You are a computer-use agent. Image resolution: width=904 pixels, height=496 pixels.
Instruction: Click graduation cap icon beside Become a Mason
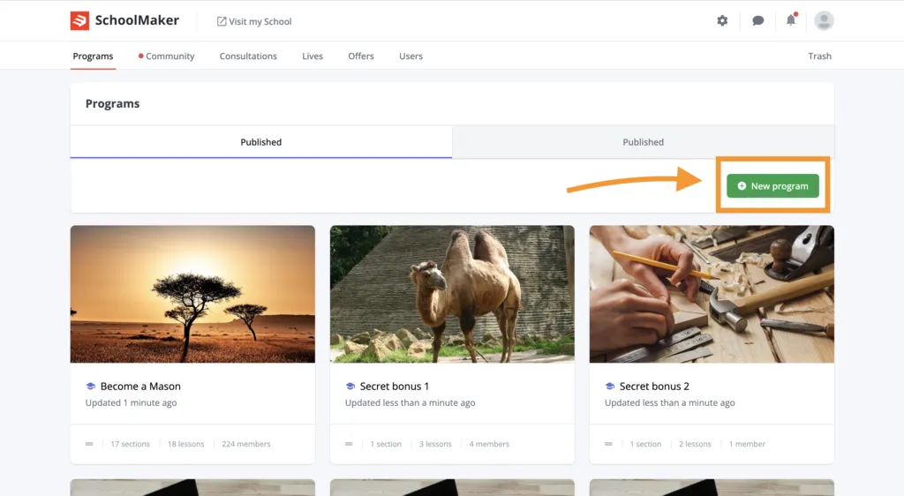pos(91,386)
